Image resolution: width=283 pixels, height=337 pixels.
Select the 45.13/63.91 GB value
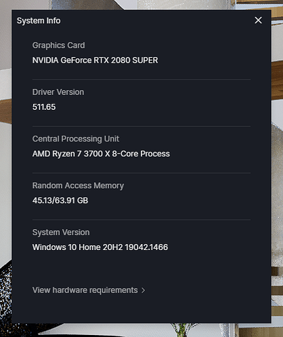60,200
